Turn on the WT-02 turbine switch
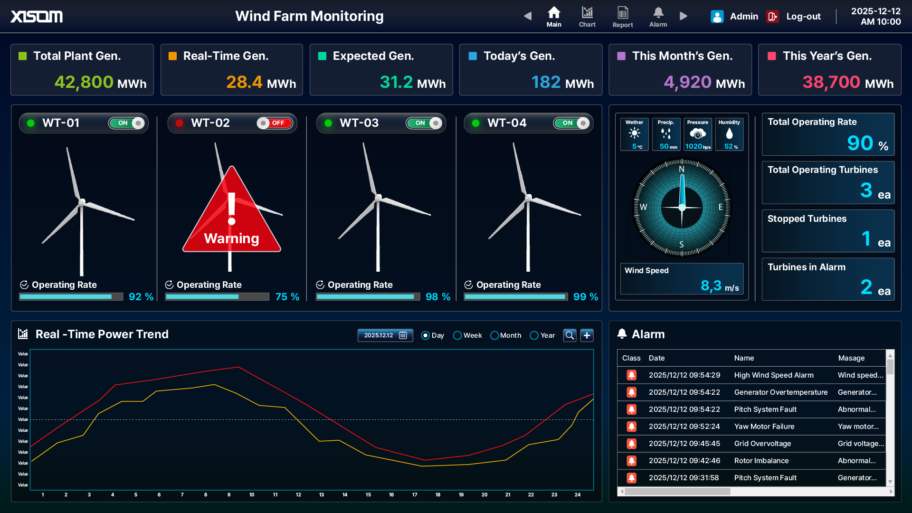This screenshot has width=912, height=513. pyautogui.click(x=275, y=123)
